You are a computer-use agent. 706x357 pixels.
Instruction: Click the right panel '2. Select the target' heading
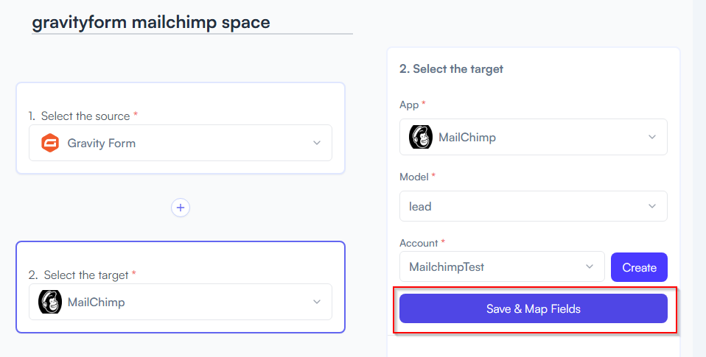pos(451,68)
